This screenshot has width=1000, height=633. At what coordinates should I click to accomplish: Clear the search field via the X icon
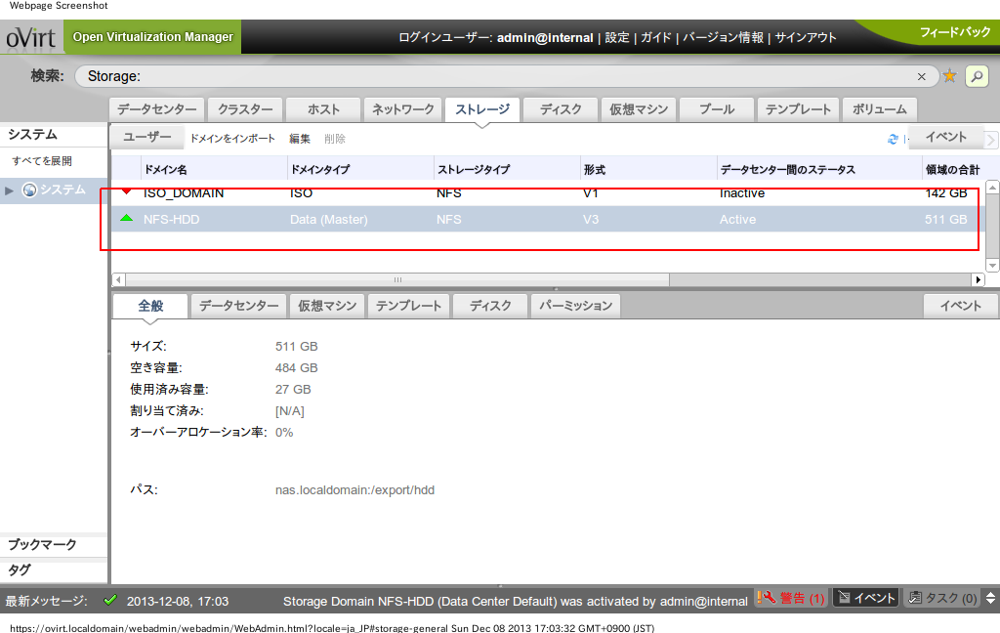922,75
